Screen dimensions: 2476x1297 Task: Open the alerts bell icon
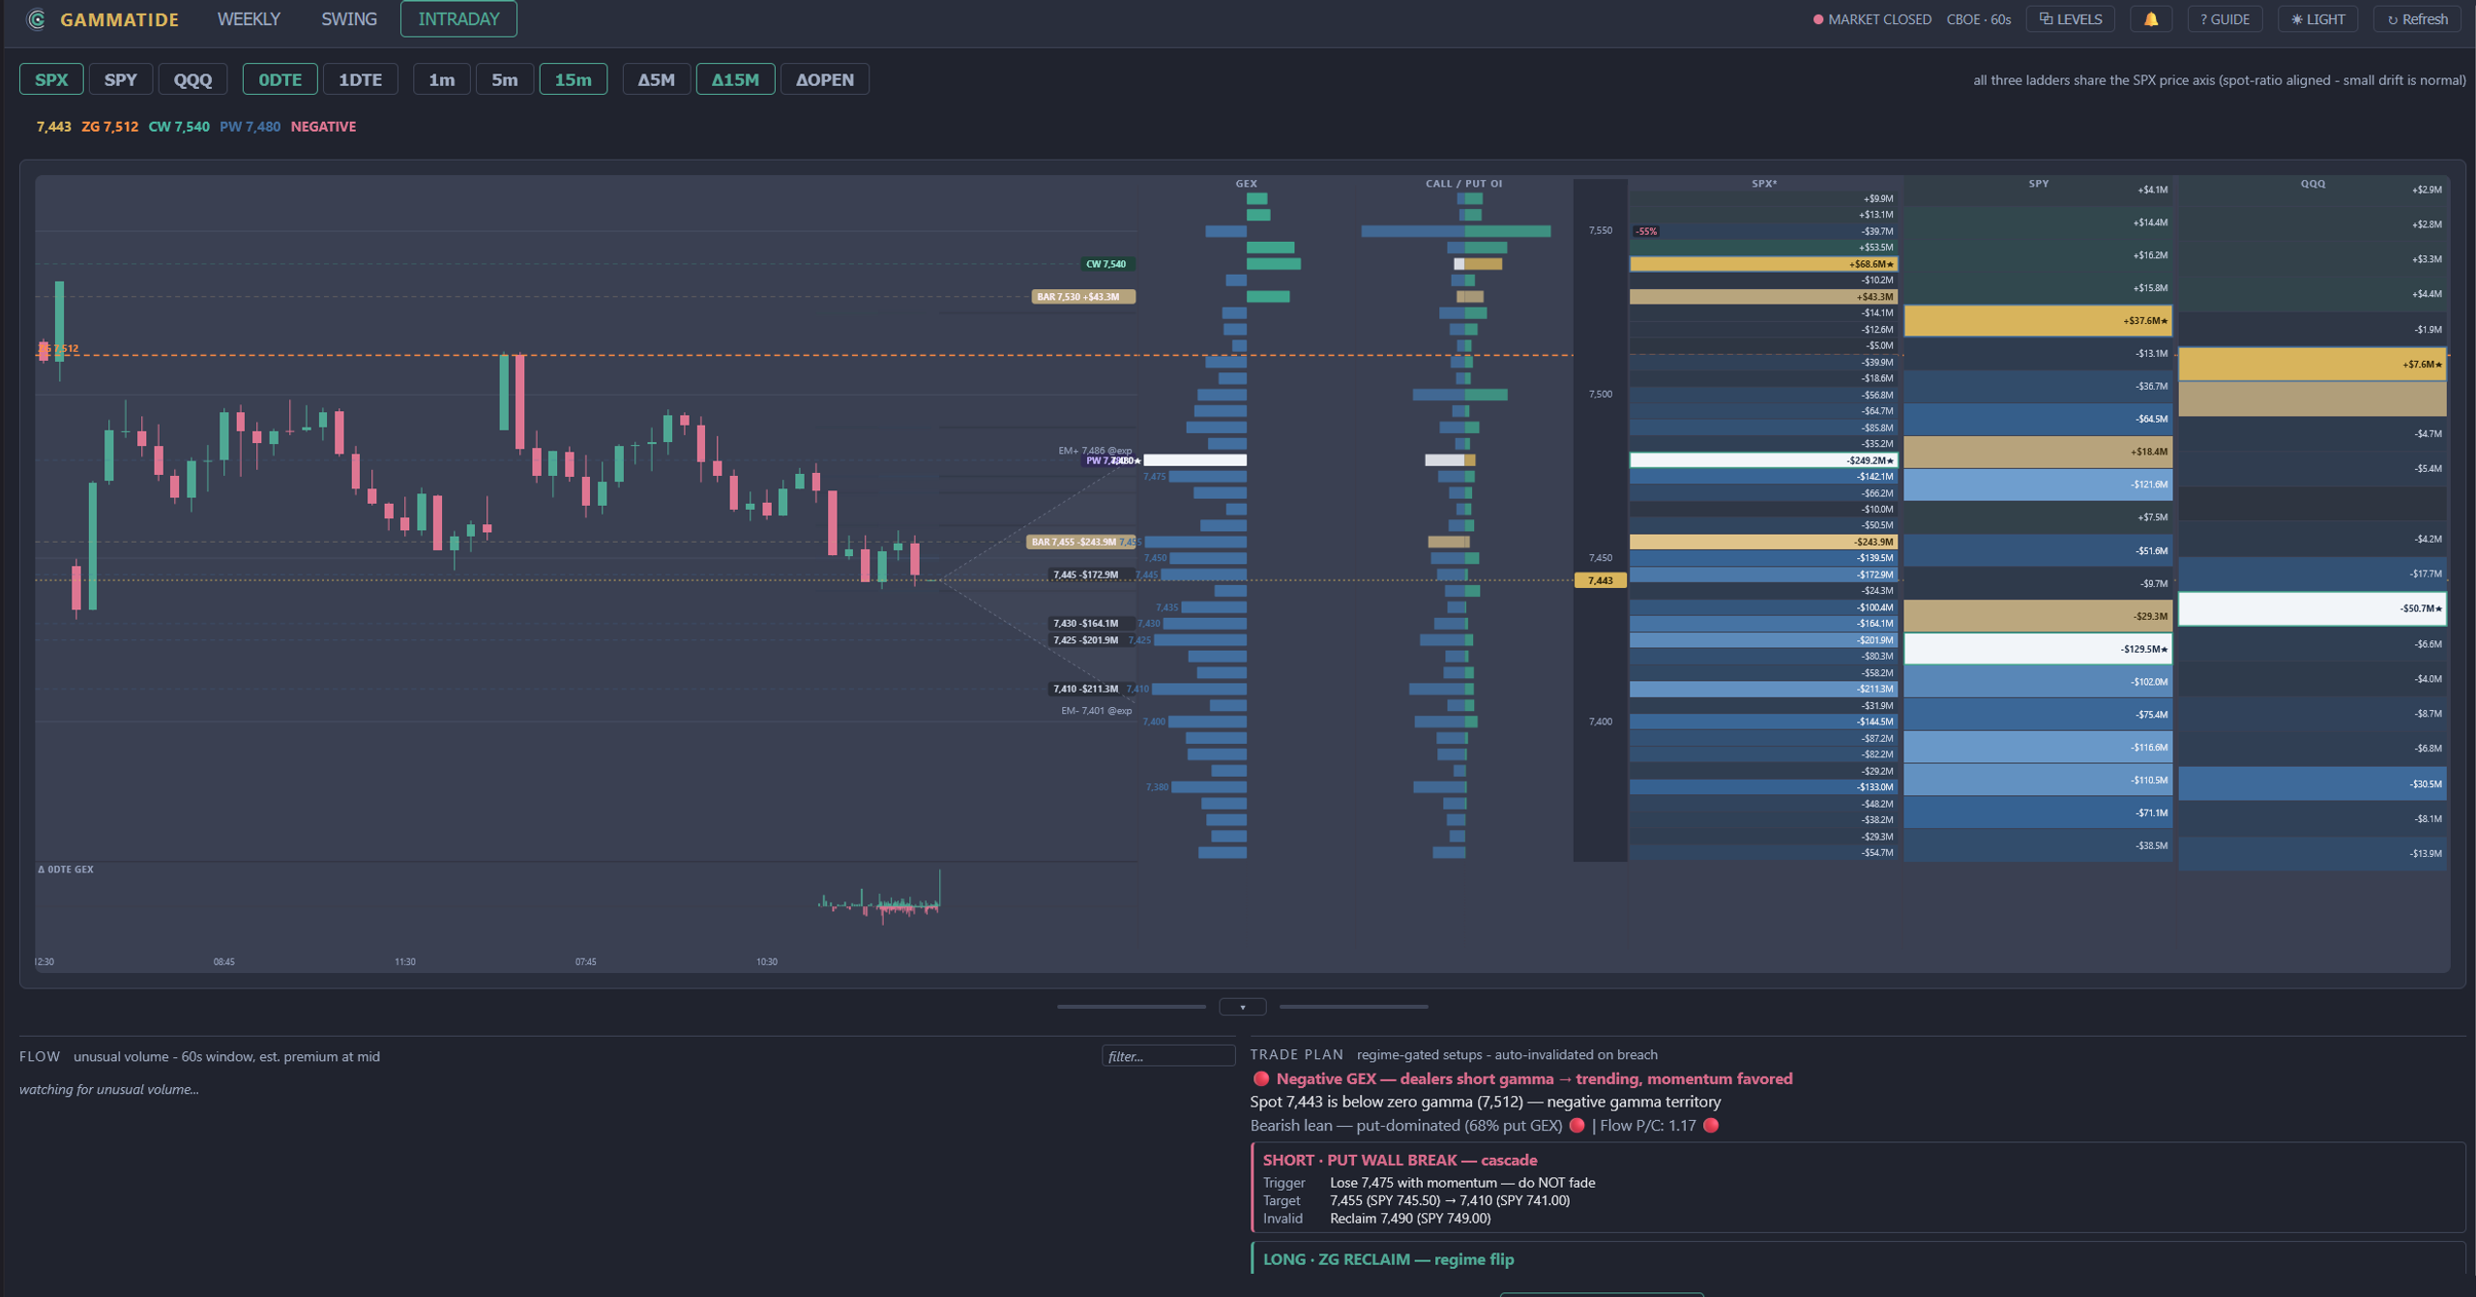[x=2151, y=19]
